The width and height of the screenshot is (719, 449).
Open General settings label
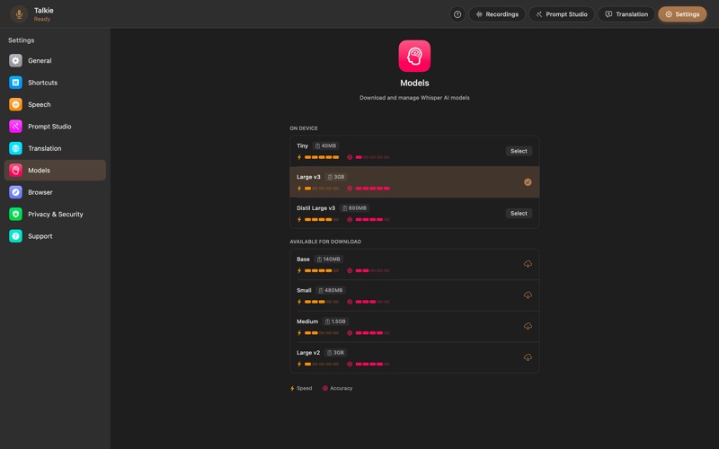tap(40, 60)
